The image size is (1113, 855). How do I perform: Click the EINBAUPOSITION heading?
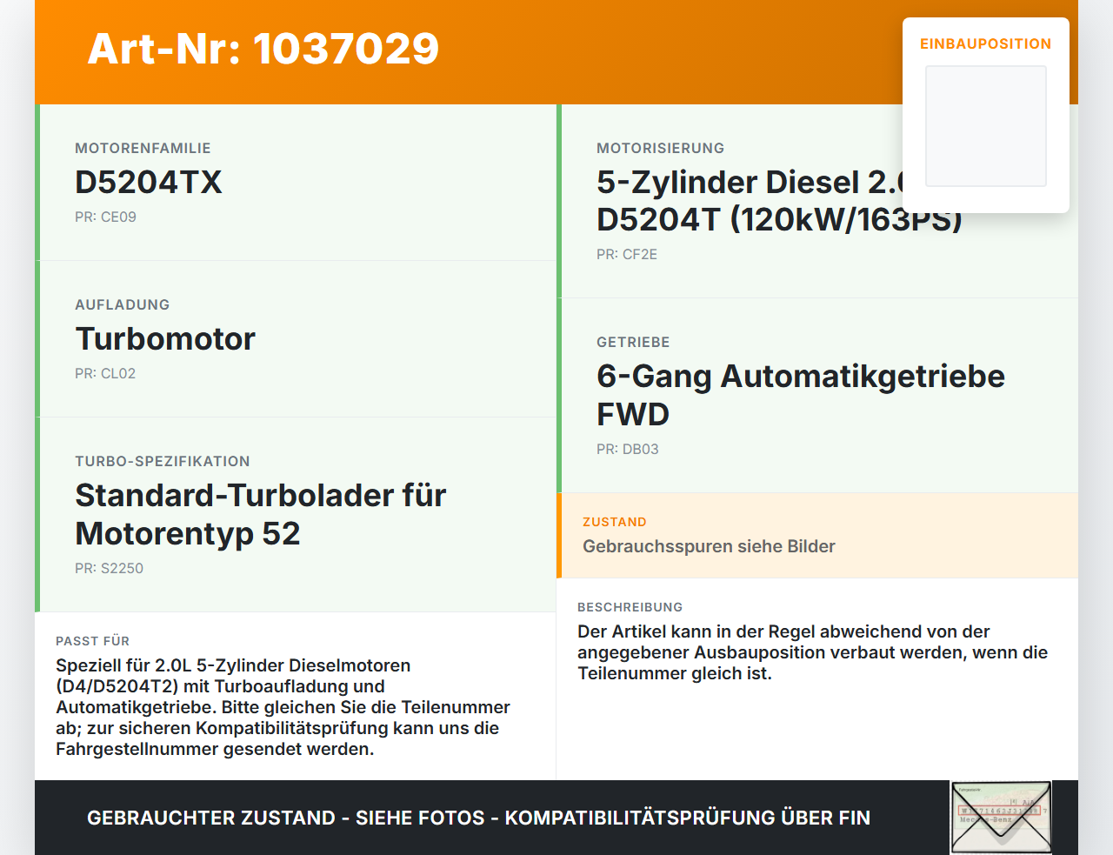pyautogui.click(x=986, y=43)
